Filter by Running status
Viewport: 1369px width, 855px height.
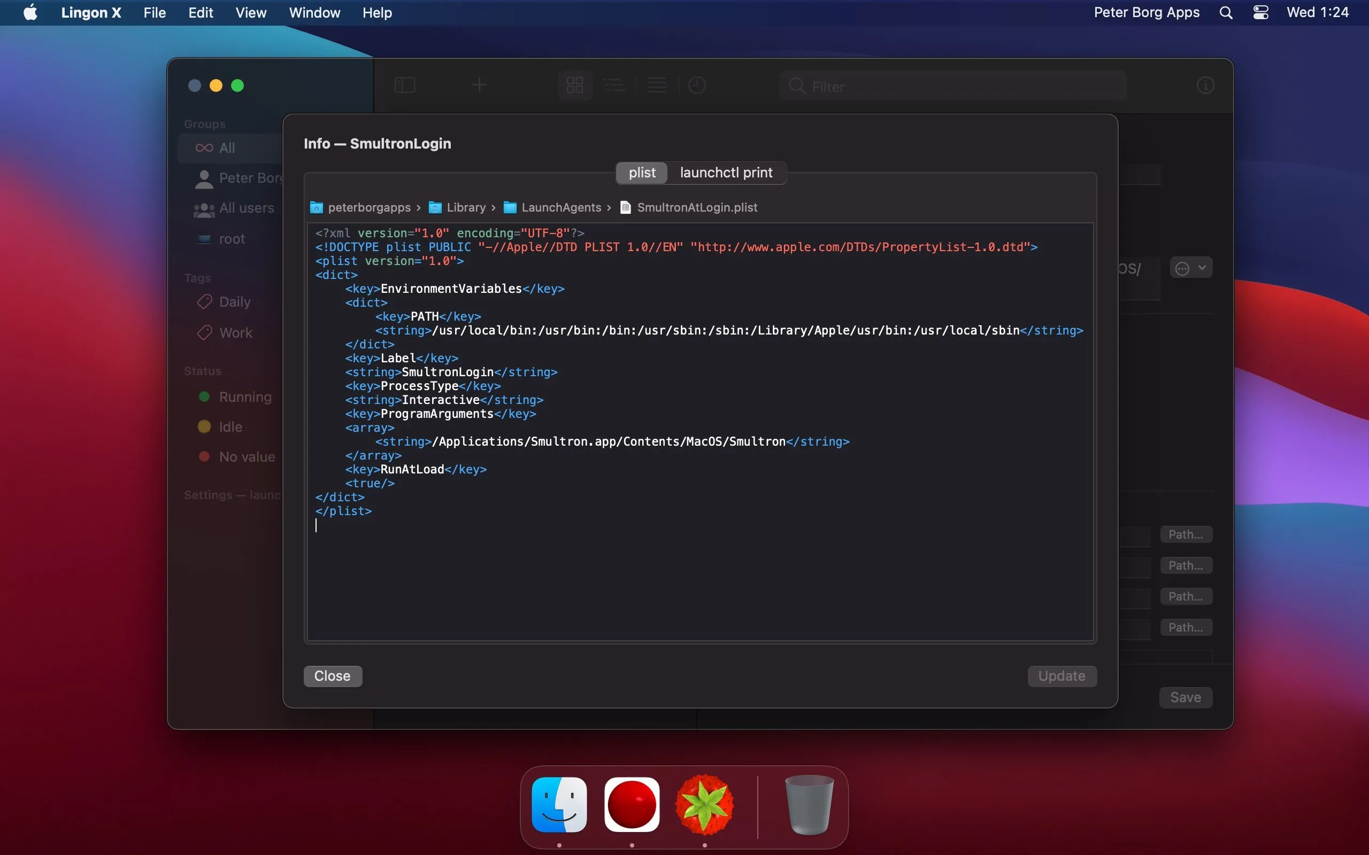coord(235,397)
